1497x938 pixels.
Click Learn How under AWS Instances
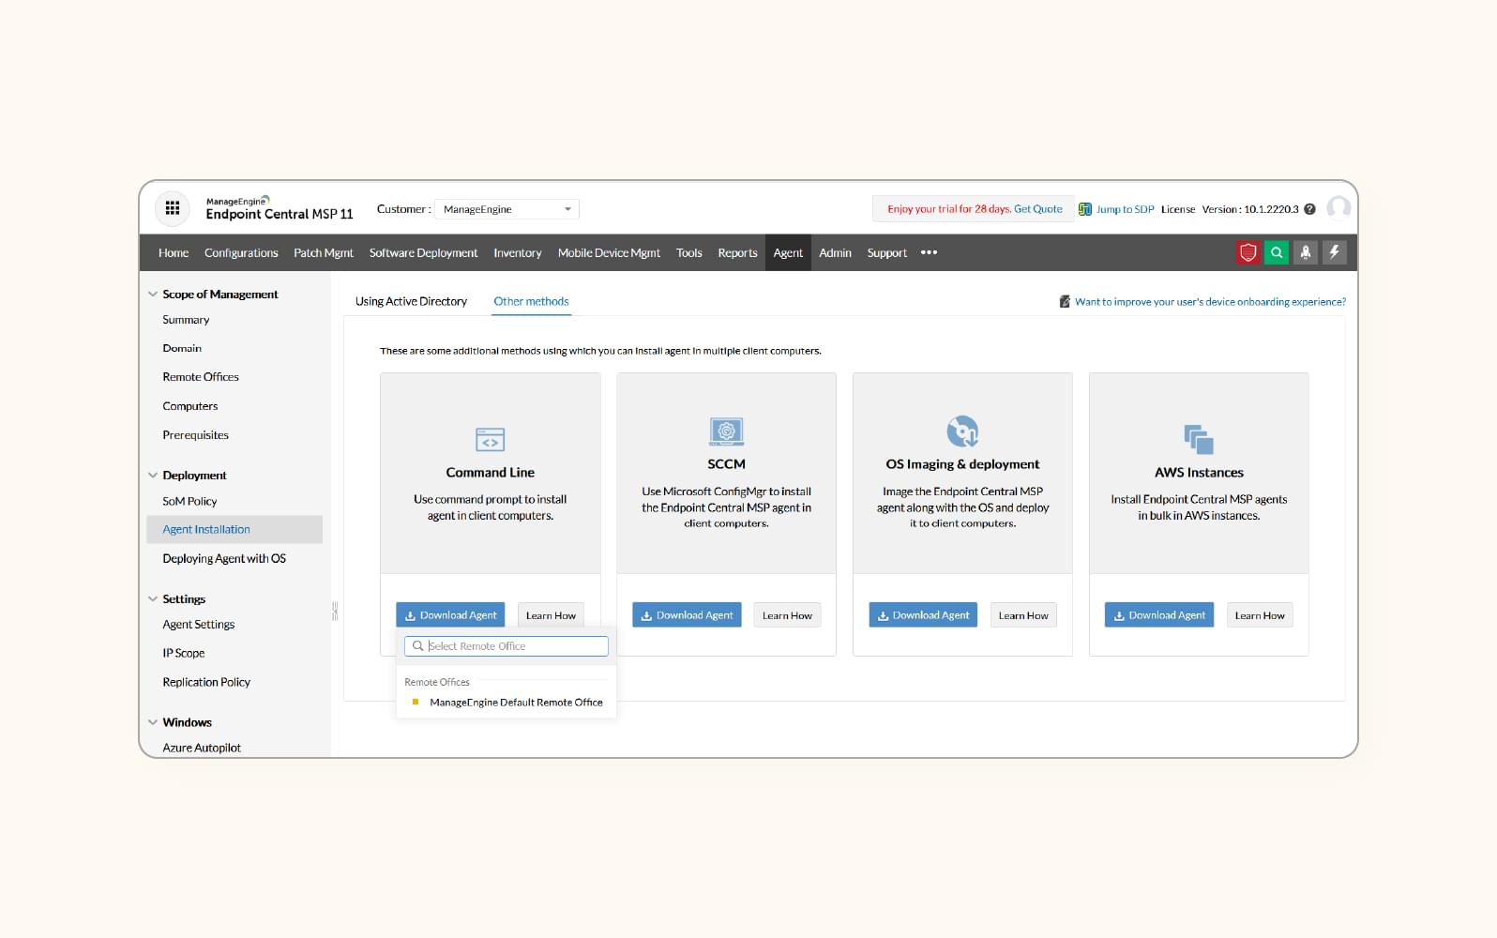tap(1260, 615)
